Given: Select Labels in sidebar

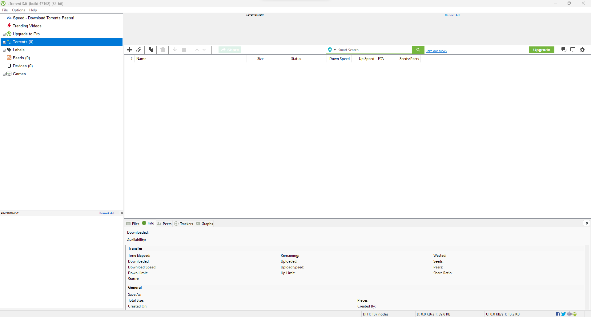Looking at the screenshot, I should tap(18, 50).
